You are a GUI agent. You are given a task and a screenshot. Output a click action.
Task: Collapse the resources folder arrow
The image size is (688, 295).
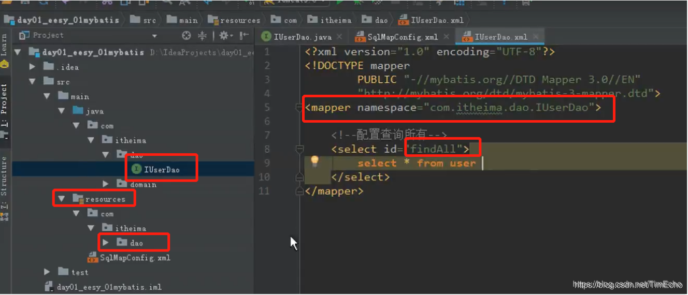pos(62,199)
